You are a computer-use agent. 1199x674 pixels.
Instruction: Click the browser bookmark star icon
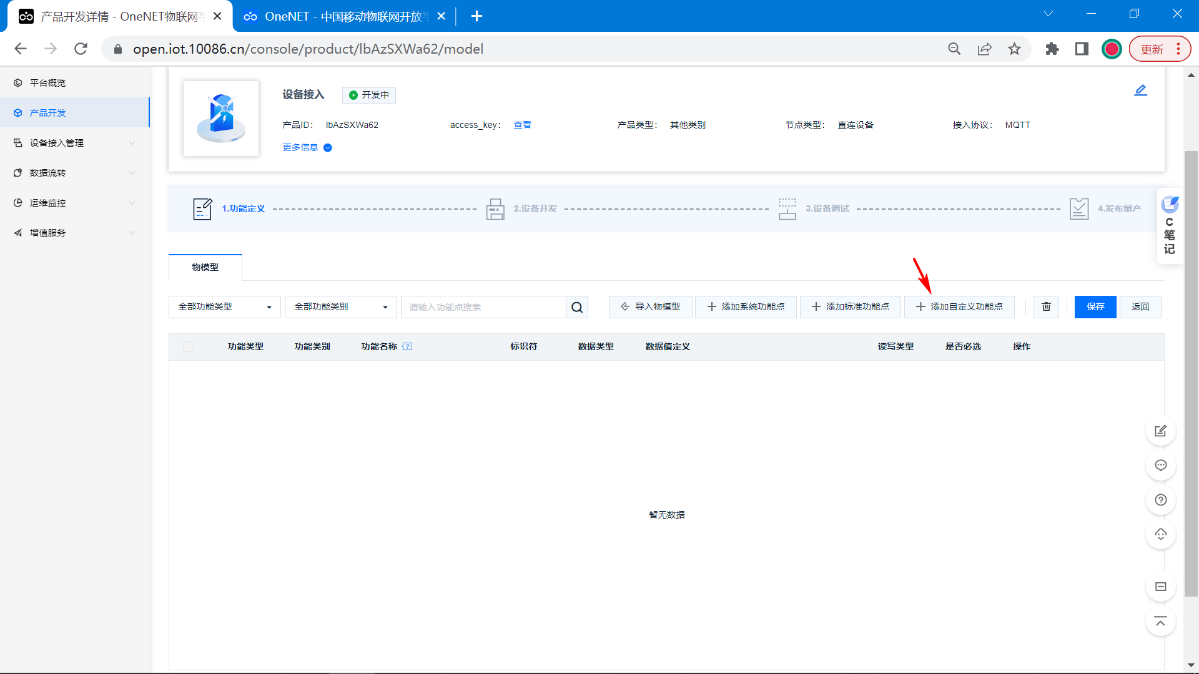click(x=1014, y=49)
